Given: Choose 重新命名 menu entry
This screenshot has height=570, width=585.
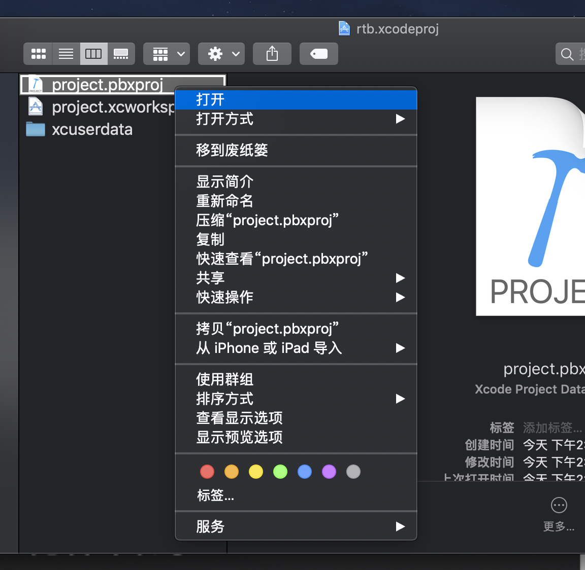Looking at the screenshot, I should coord(296,201).
